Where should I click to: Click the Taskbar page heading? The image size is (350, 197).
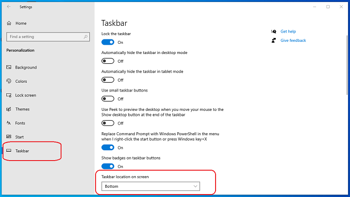(114, 23)
